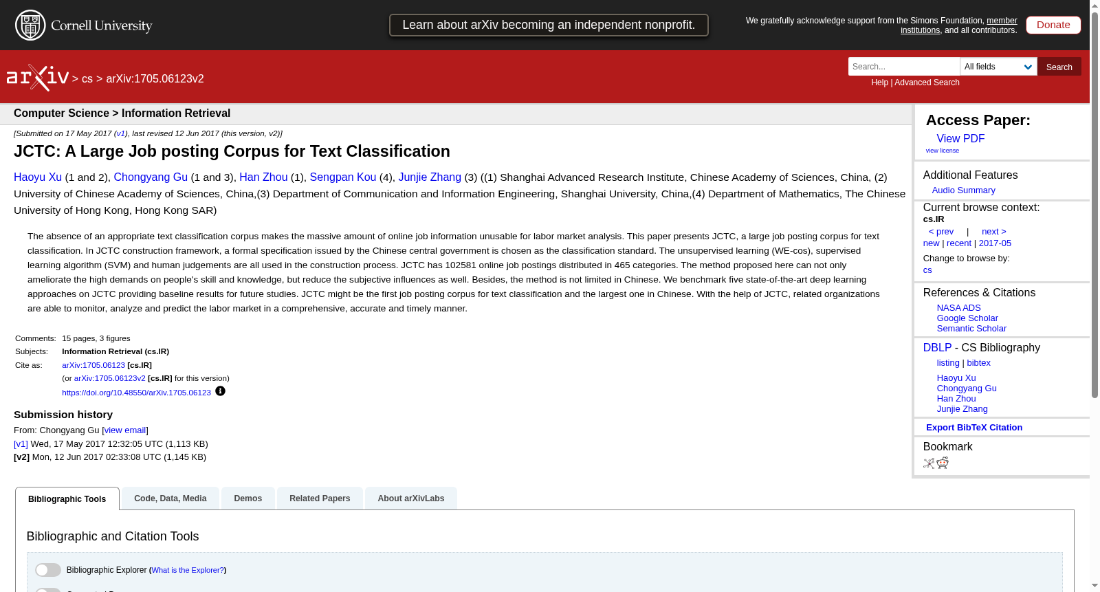This screenshot has width=1100, height=592.
Task: Open author Sengpan Kou link
Action: click(x=343, y=177)
